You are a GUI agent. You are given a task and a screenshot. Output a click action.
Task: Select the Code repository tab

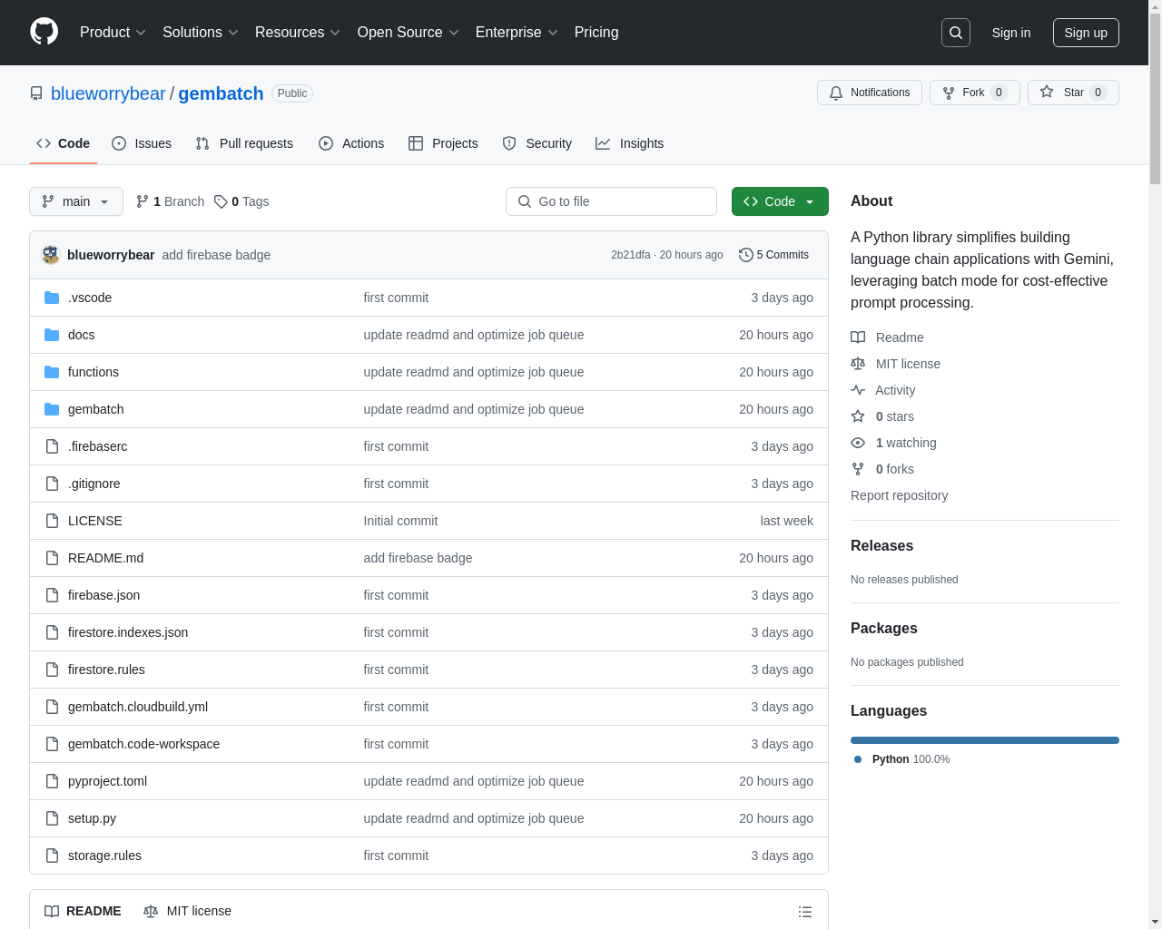pyautogui.click(x=64, y=143)
